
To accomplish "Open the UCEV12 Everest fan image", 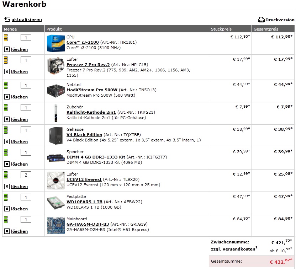I will 56,181.
